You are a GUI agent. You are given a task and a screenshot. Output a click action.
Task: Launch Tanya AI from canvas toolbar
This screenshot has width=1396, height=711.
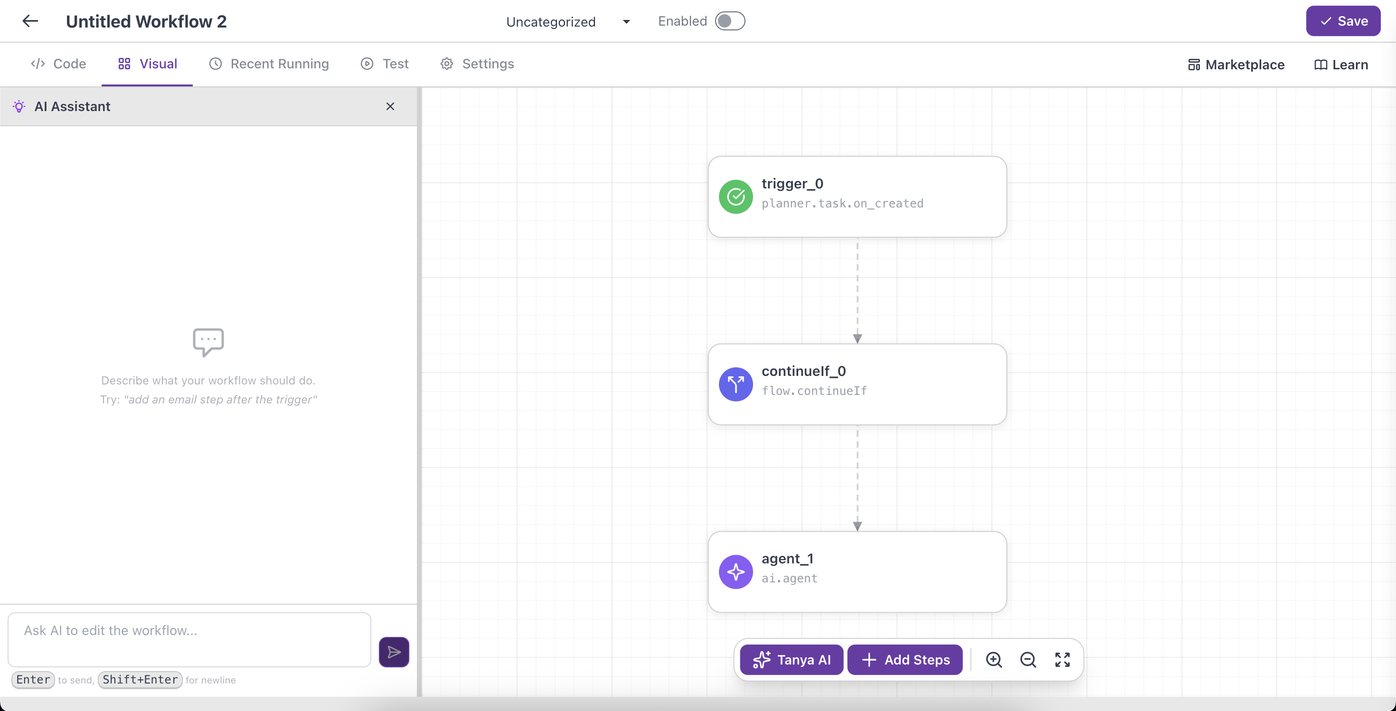tap(791, 660)
